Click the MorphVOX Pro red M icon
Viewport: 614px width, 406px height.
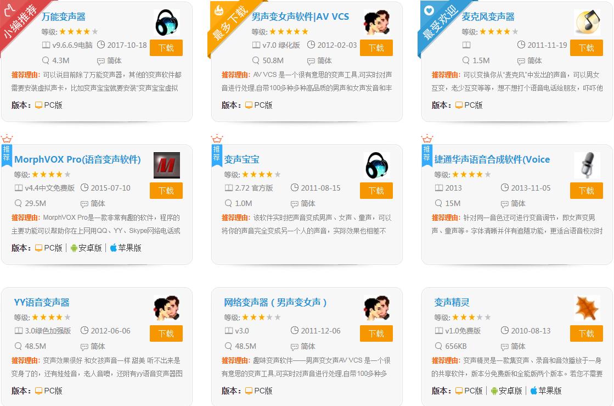tap(167, 165)
